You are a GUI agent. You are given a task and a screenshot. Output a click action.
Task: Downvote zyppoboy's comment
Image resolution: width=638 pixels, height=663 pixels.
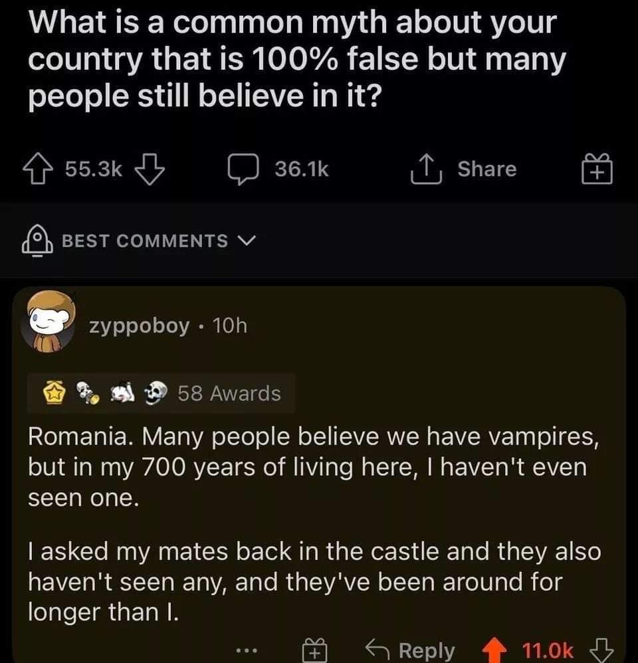tap(601, 650)
